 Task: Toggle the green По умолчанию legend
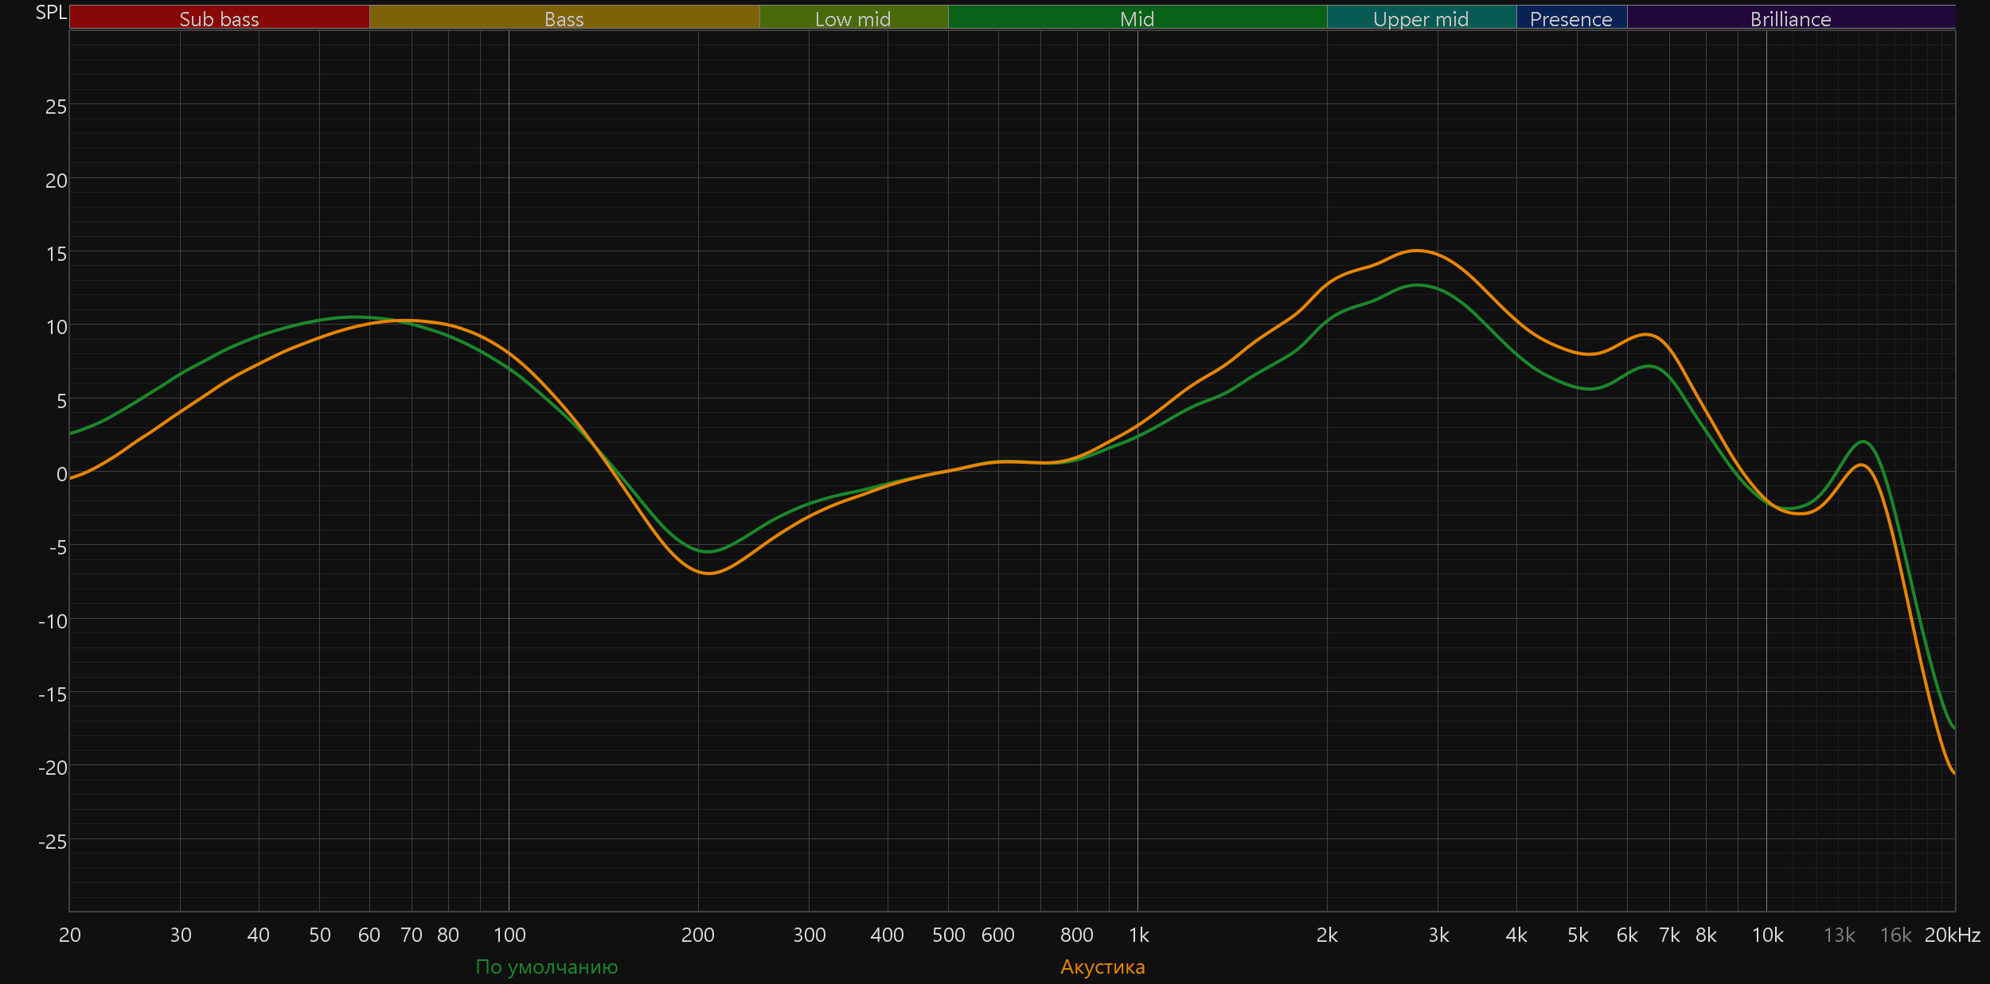[x=546, y=966]
